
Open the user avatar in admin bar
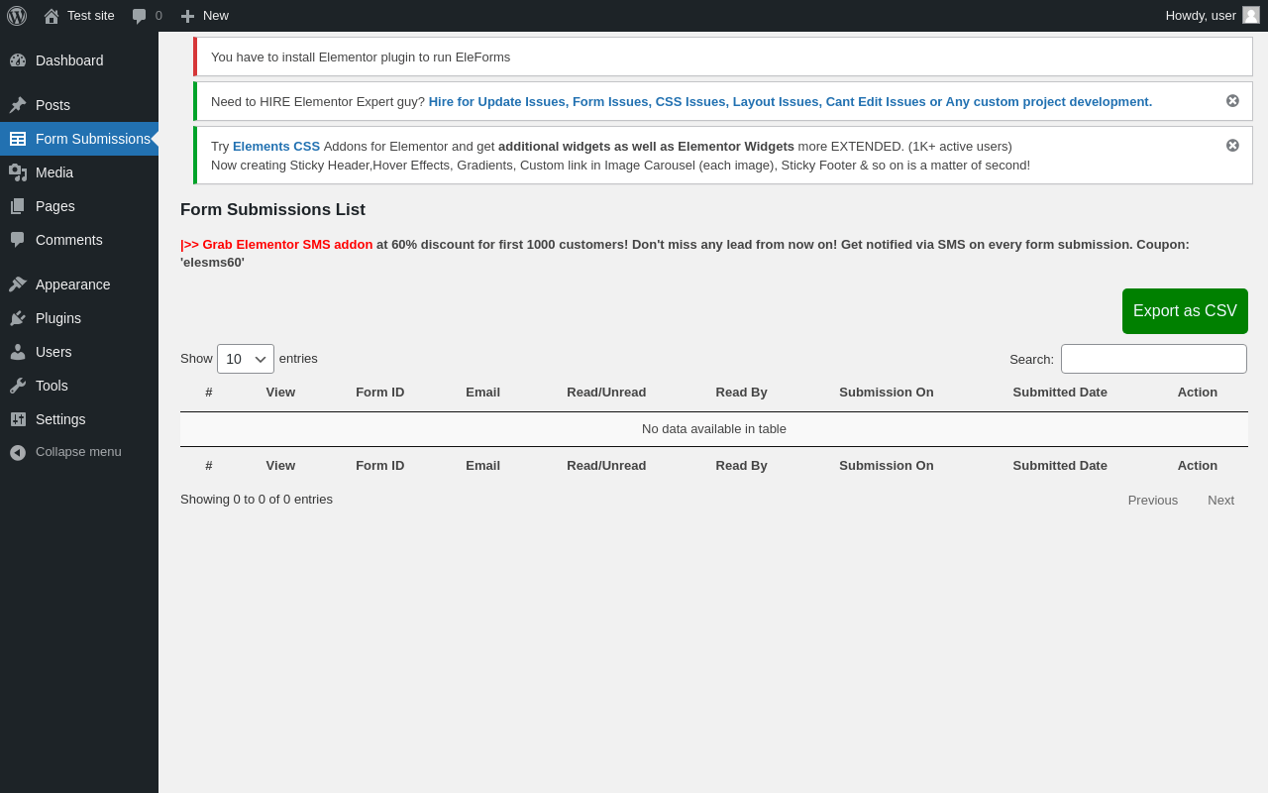click(x=1251, y=15)
